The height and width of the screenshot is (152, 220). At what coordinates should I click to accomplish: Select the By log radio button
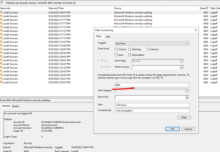[x=99, y=60]
